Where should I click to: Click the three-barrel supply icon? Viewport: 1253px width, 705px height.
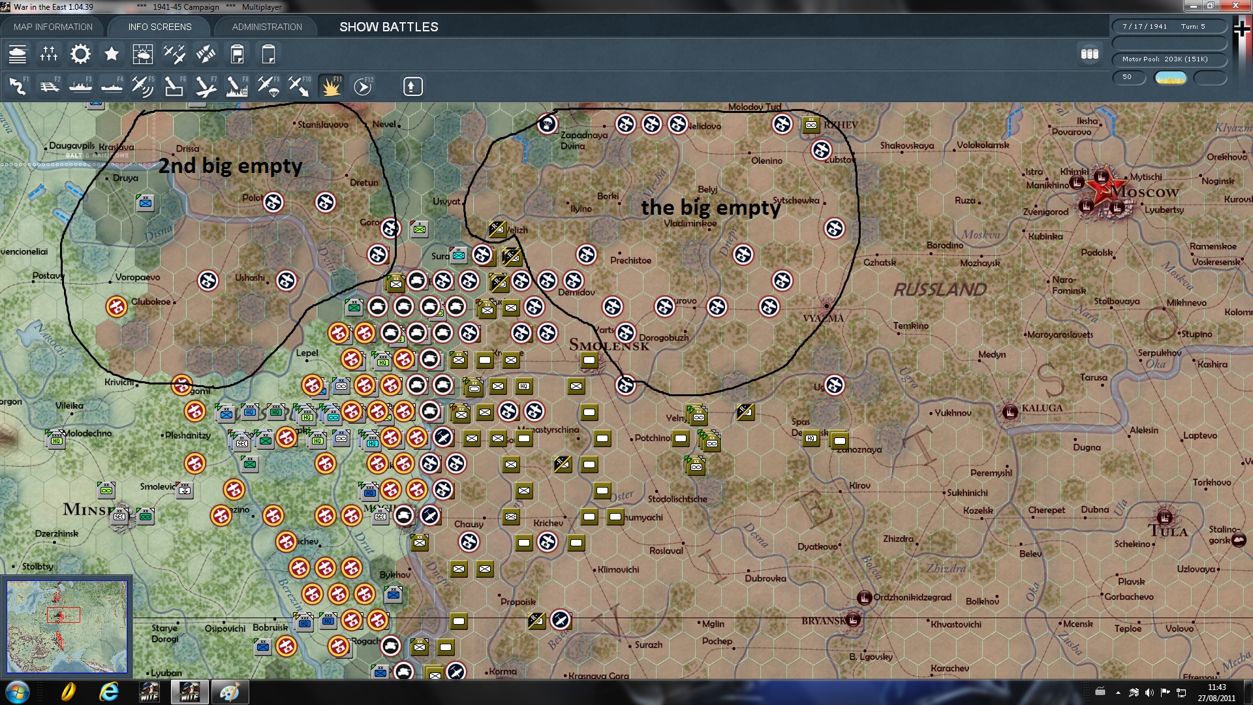(x=1090, y=54)
